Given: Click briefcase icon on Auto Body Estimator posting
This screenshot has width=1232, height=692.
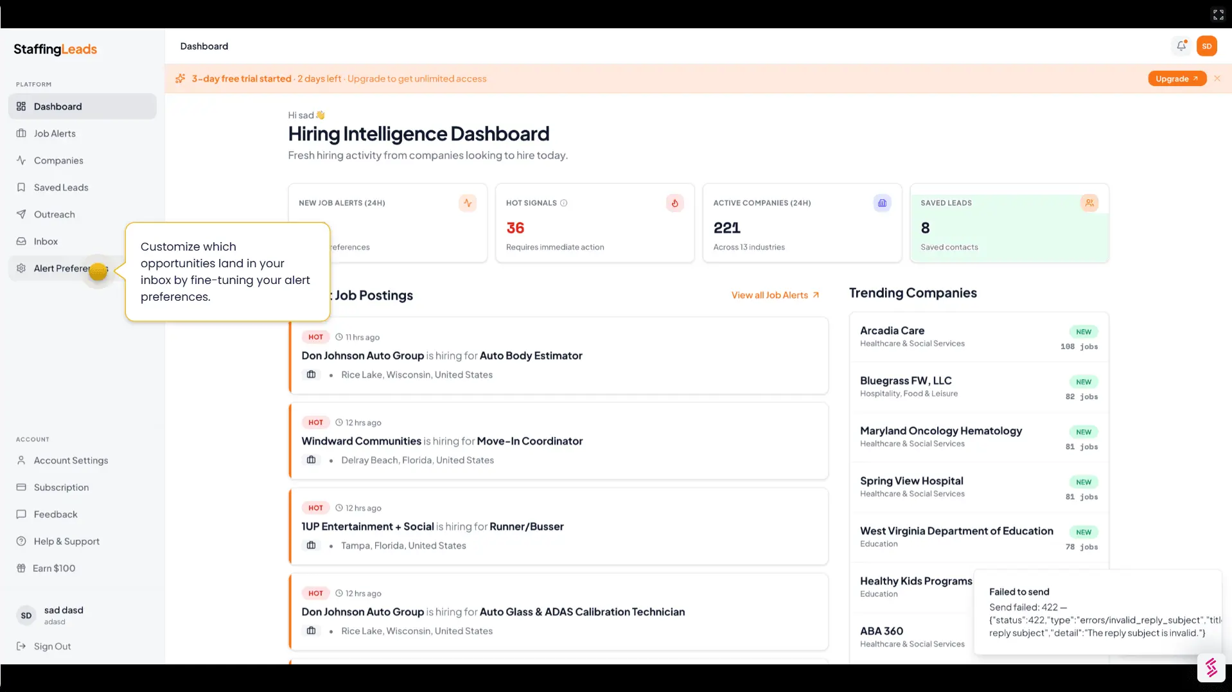Looking at the screenshot, I should pyautogui.click(x=311, y=375).
